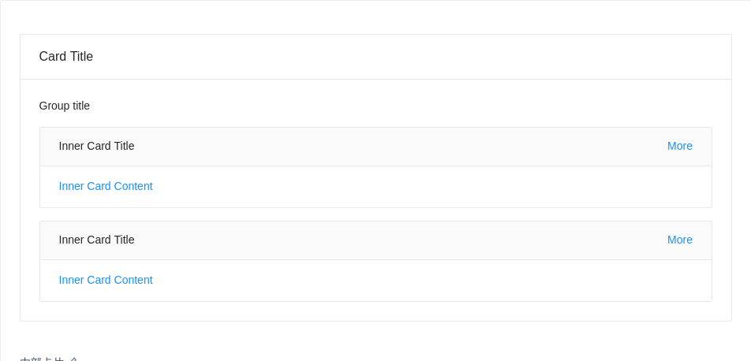The height and width of the screenshot is (361, 751).
Task: Click the first Inner Card Content link
Action: coord(106,186)
